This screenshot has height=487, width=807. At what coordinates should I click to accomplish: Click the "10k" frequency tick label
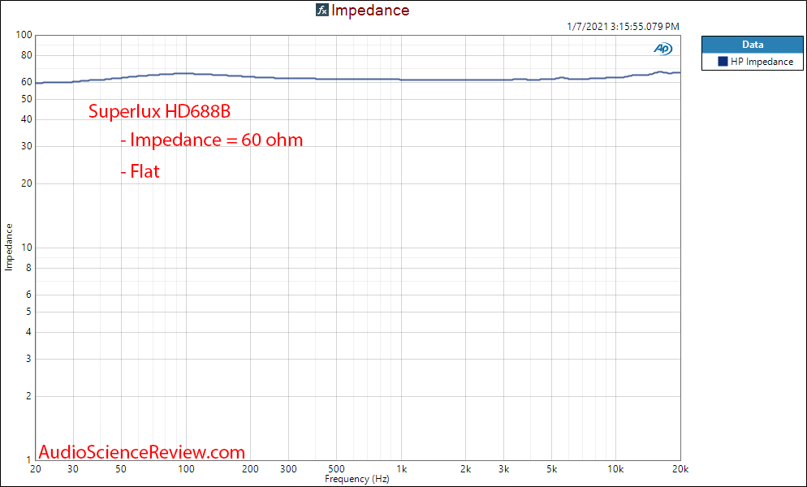click(x=616, y=469)
